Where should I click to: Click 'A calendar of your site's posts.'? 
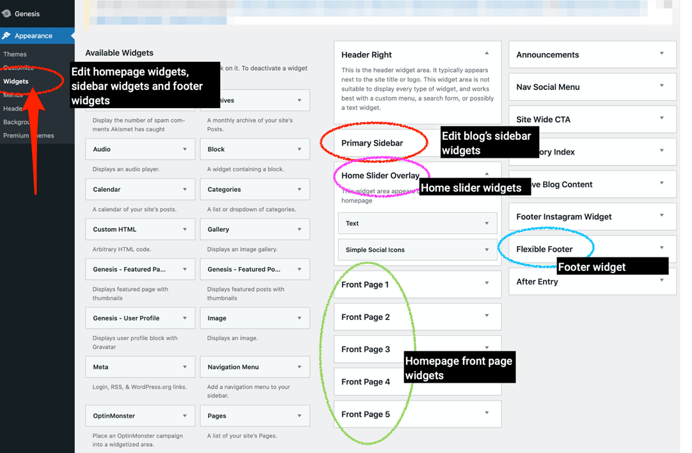(x=134, y=209)
